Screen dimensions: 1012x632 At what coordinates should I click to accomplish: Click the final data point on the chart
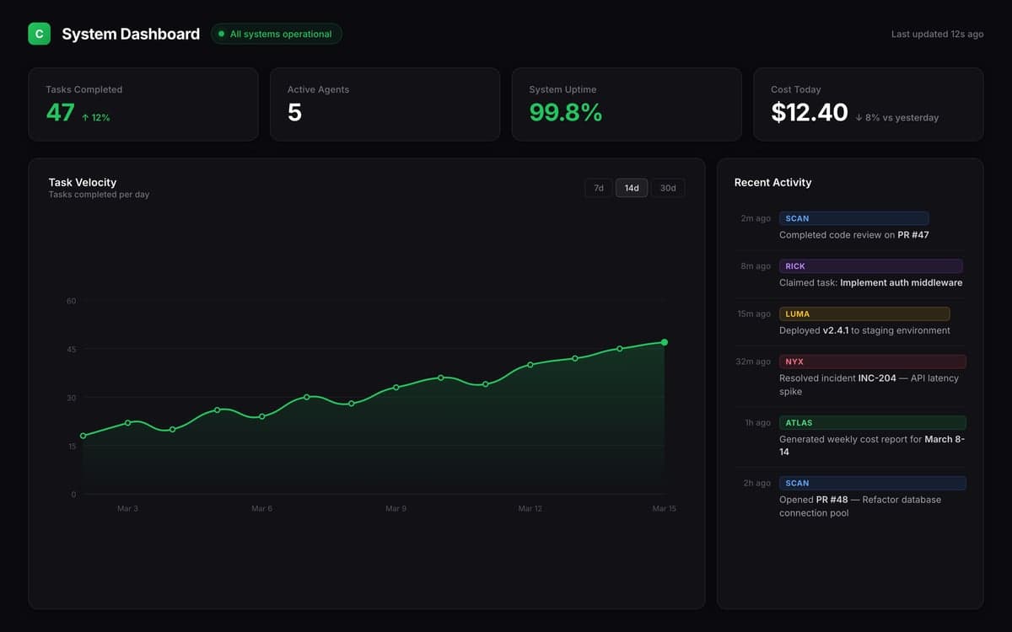(x=665, y=342)
